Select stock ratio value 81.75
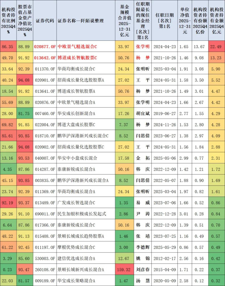 pos(24,114)
